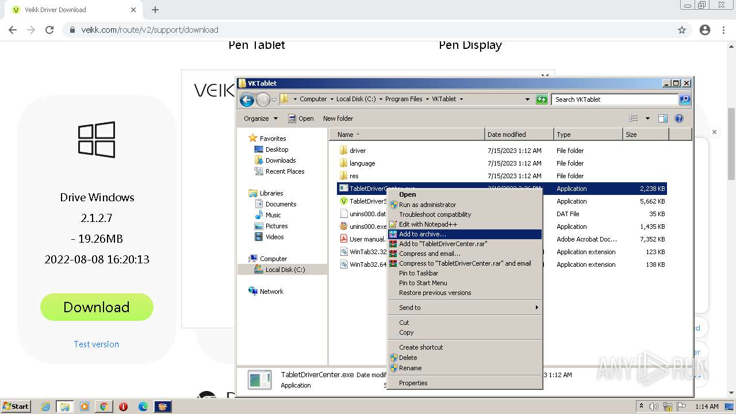Viewport: 736px width, 414px height.
Task: Open recent pages dropdown arrow
Action: click(274, 99)
